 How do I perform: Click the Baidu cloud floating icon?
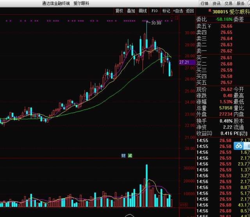[239, 146]
